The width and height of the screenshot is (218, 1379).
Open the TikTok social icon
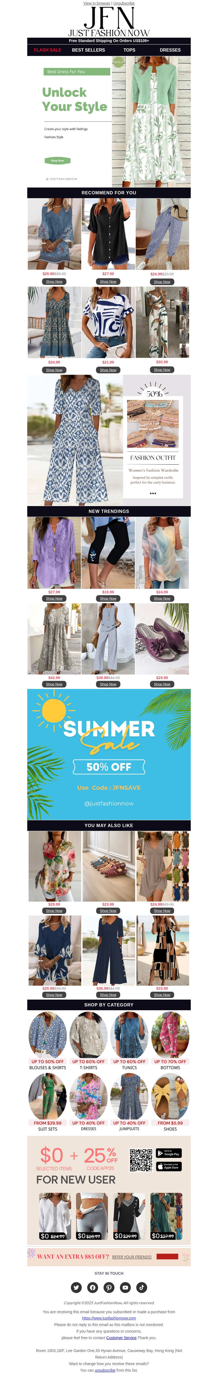pos(142,1288)
